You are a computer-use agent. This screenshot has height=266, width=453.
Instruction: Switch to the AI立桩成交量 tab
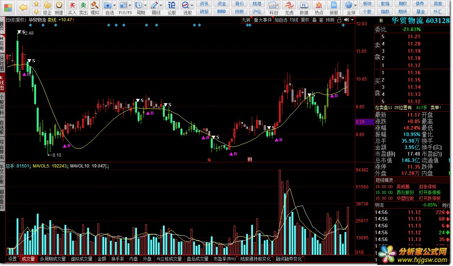click(x=169, y=259)
